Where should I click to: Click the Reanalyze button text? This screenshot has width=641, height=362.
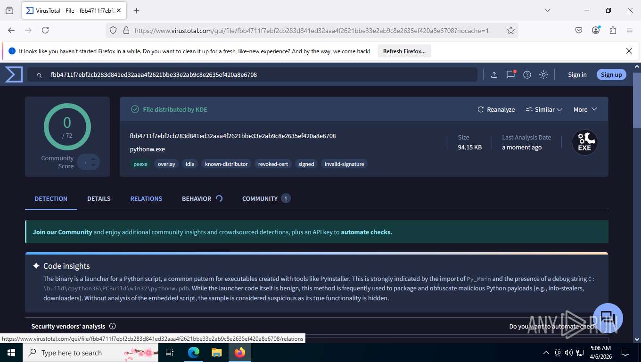click(x=501, y=109)
